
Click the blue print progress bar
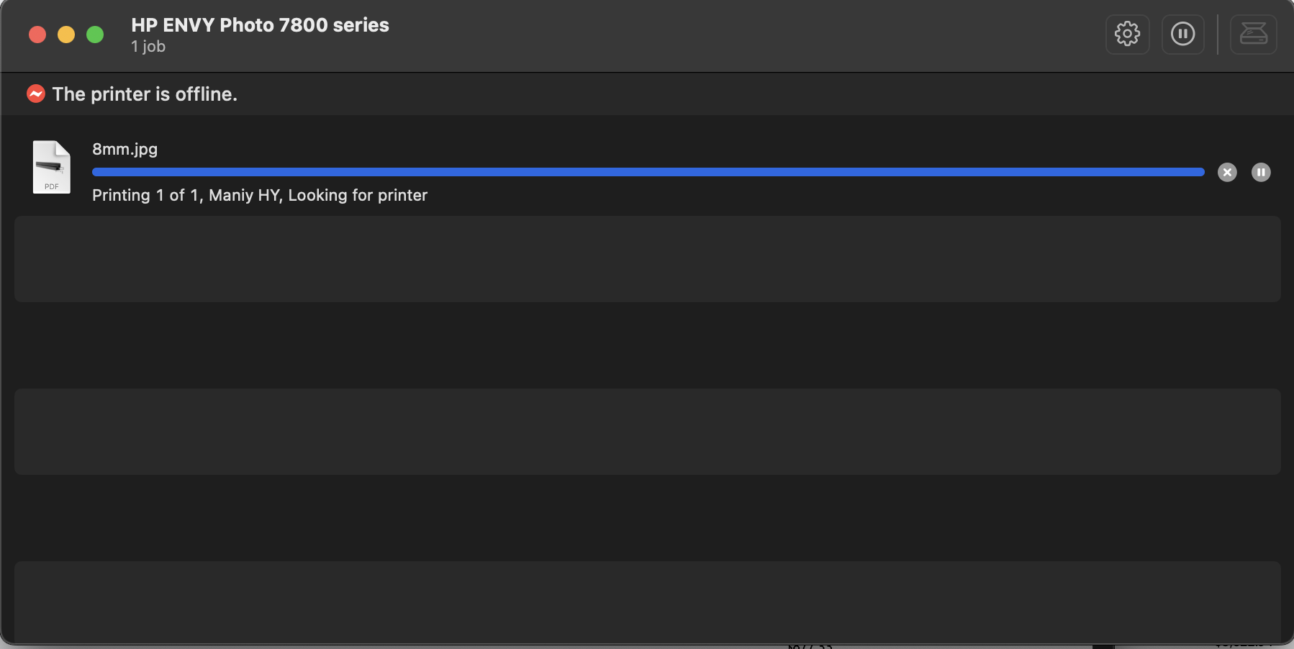(x=648, y=172)
